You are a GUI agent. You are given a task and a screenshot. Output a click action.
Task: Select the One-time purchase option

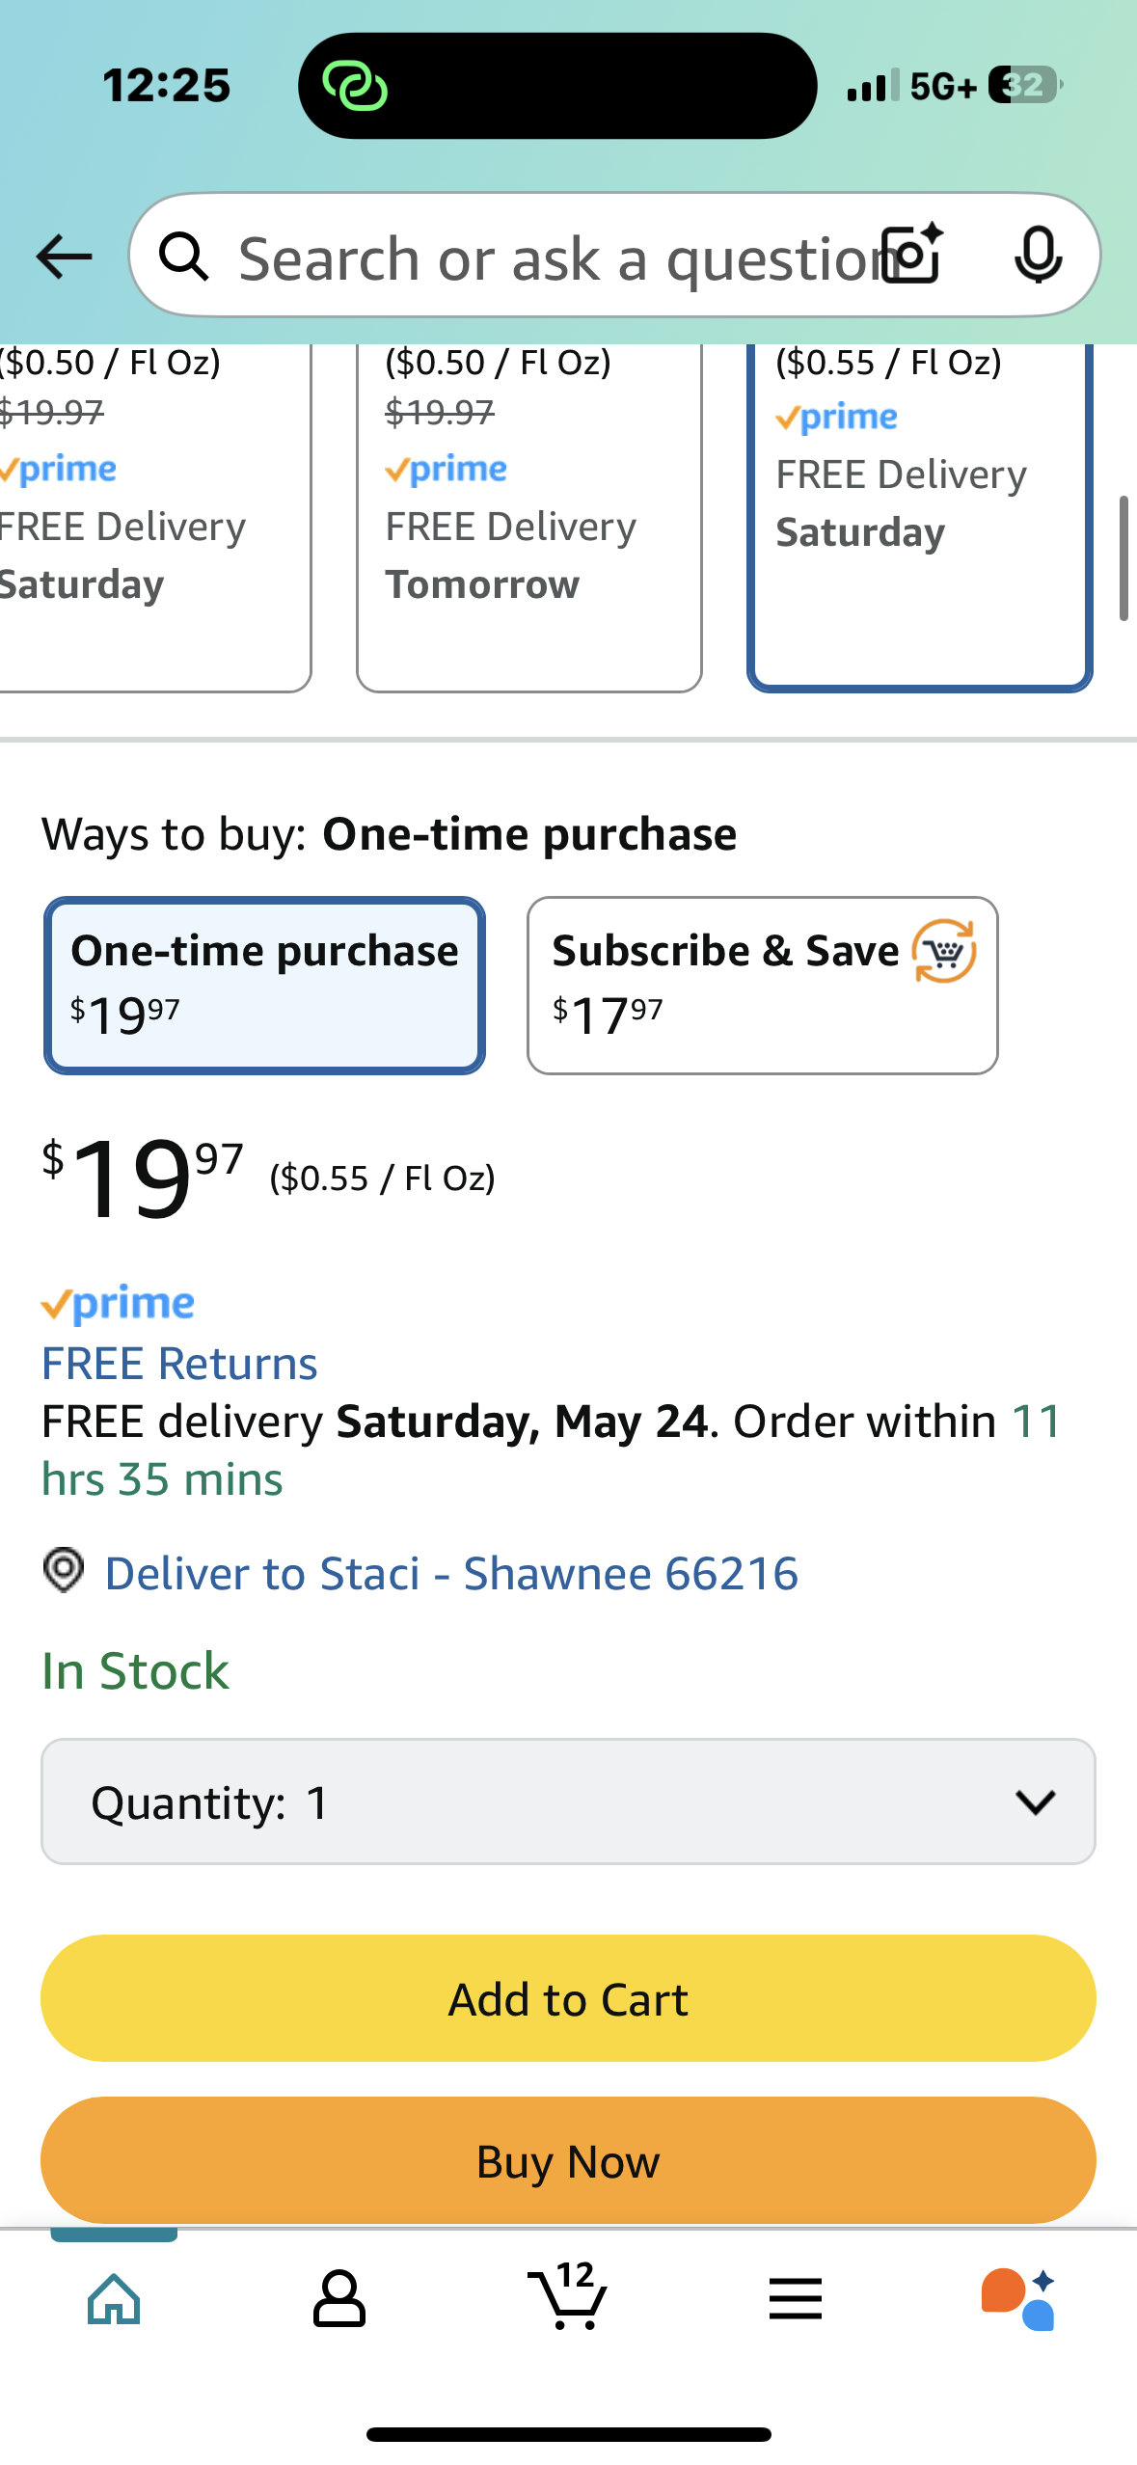coord(264,986)
